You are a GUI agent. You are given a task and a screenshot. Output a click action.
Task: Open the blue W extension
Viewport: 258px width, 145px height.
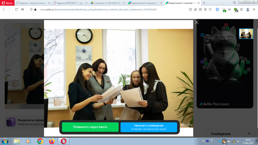tap(217, 9)
